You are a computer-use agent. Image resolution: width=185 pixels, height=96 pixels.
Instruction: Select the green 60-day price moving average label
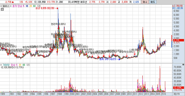click(34, 6)
